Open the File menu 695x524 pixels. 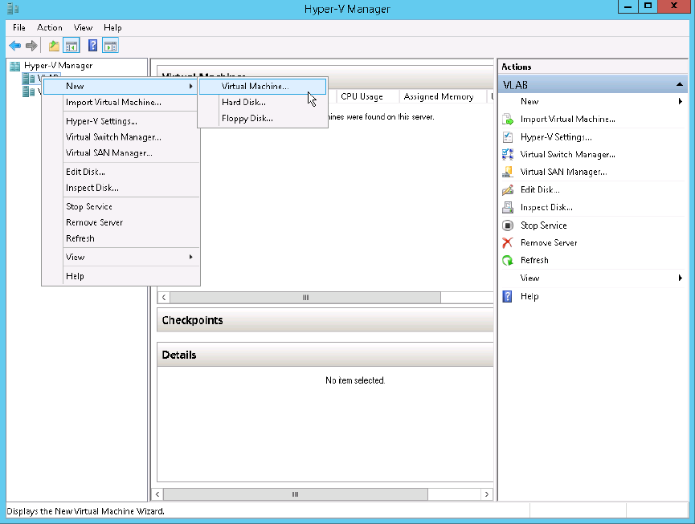19,27
